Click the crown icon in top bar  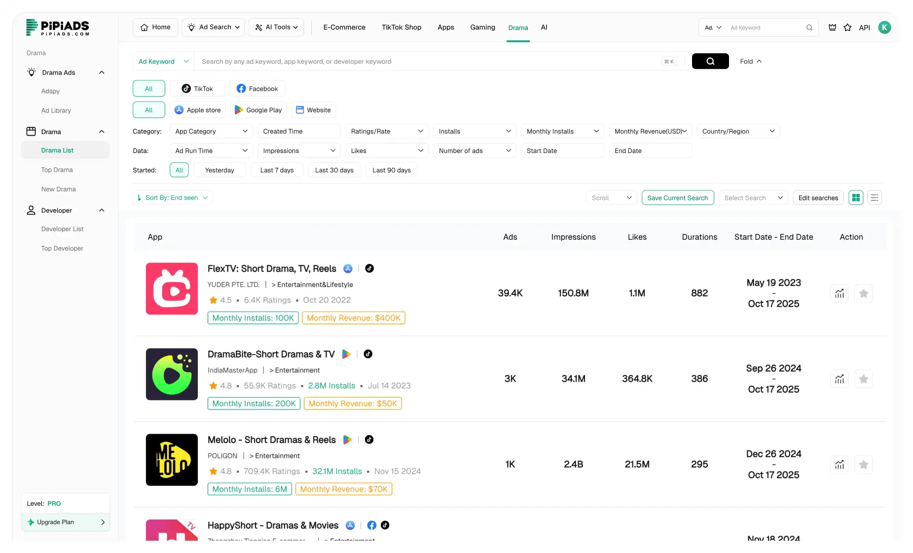[832, 28]
